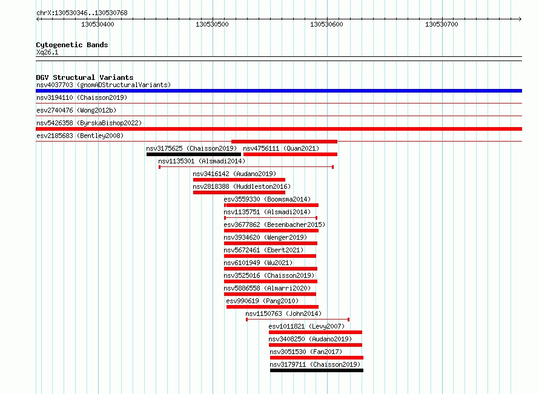Click nsv1135751 (Alsmadi2014) label
The image size is (539, 394).
coord(267,212)
